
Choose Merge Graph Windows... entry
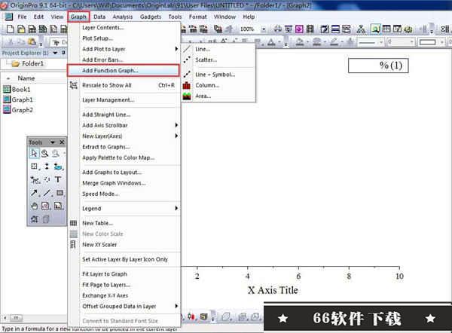pyautogui.click(x=124, y=183)
